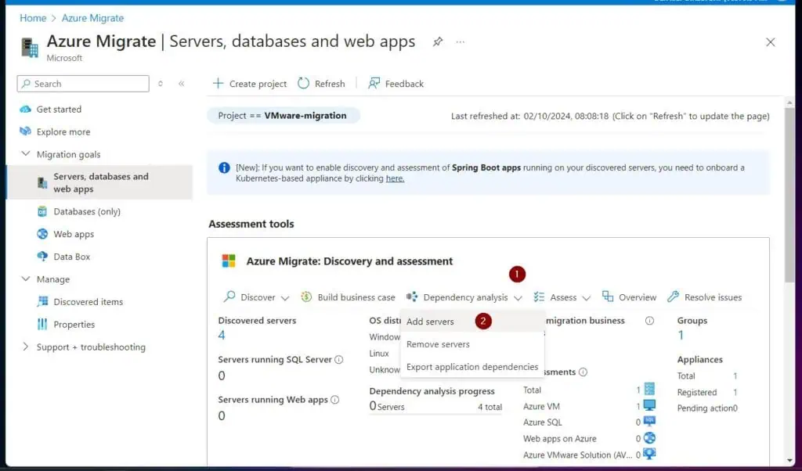Click info icon next to Servers running Web apps
Image resolution: width=802 pixels, height=471 pixels.
[x=335, y=400]
